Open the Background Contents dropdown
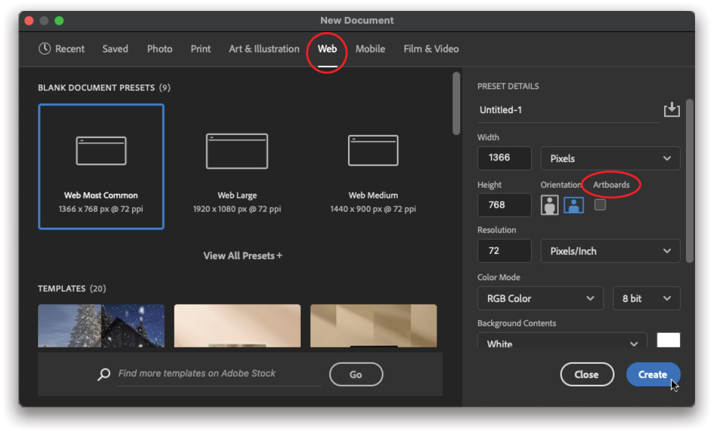712x431 pixels. click(x=562, y=343)
